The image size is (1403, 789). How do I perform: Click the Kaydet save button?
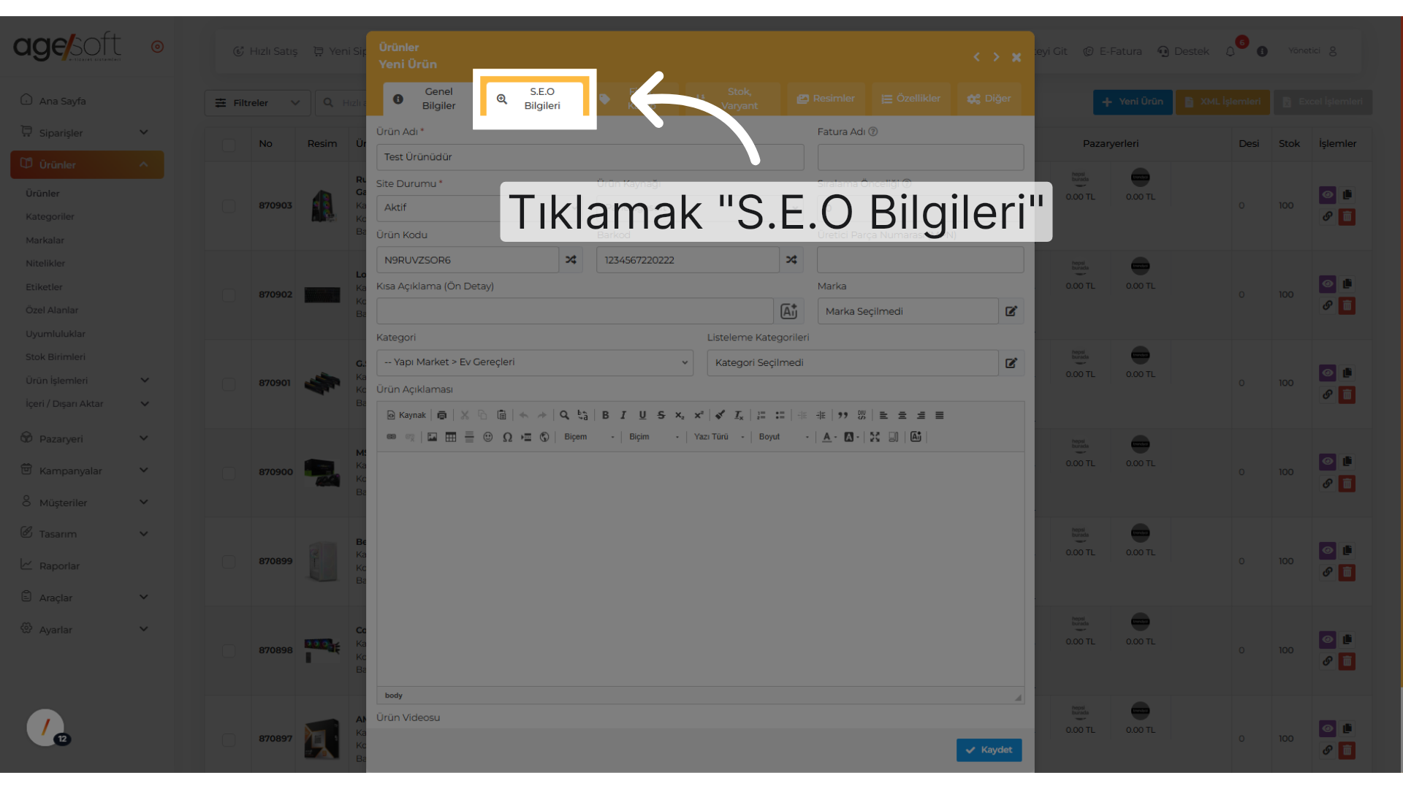click(x=989, y=750)
